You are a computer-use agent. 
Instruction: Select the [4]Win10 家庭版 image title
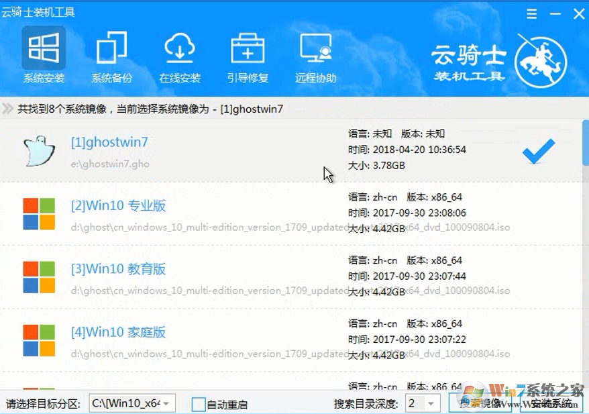pos(118,332)
